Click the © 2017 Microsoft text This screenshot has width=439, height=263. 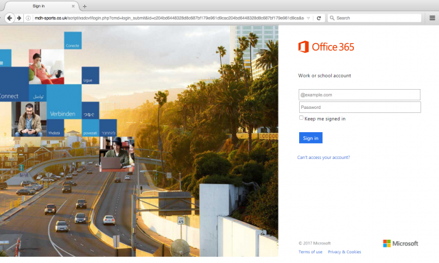(x=314, y=243)
